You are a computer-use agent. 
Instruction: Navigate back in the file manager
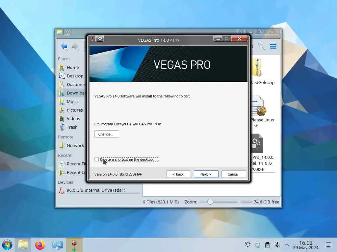coord(64,46)
